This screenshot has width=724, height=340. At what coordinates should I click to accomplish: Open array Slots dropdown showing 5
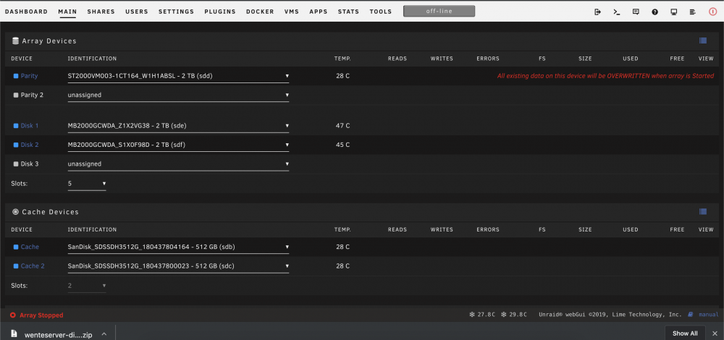(87, 184)
